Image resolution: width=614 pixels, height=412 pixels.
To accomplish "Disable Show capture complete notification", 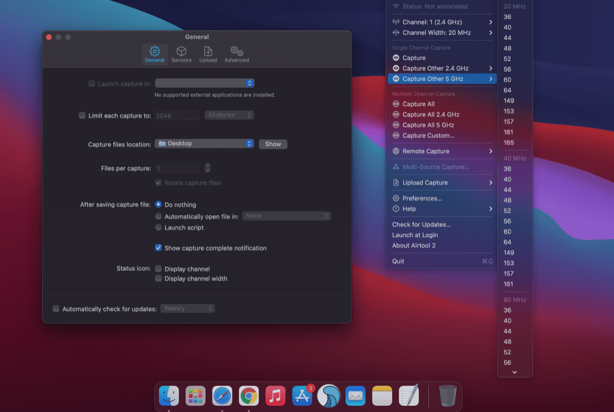I will pos(159,248).
